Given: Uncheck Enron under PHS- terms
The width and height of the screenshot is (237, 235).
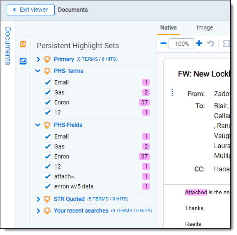Looking at the screenshot, I should (x=48, y=102).
